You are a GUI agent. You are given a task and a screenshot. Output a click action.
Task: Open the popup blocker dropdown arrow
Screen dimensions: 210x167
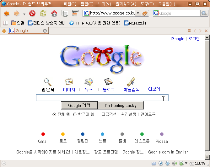[186, 163]
